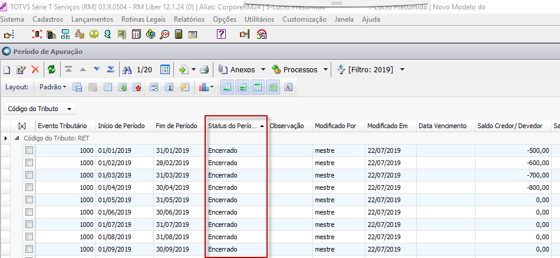
Task: Open the SQL magnifier query icon
Action: click(164, 35)
